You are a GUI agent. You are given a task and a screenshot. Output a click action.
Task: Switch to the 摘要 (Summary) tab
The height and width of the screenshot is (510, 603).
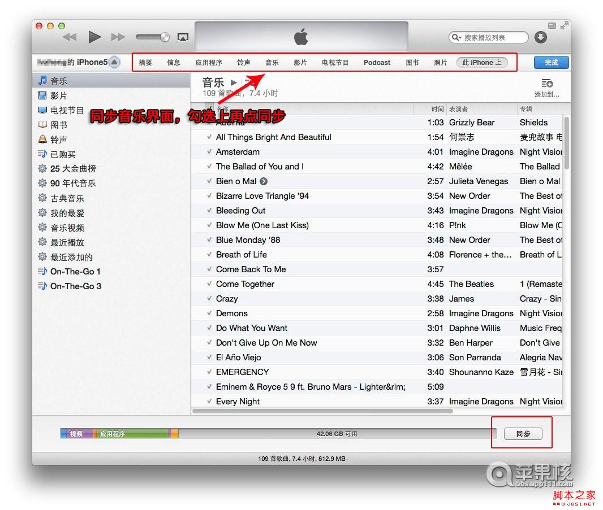coord(145,63)
